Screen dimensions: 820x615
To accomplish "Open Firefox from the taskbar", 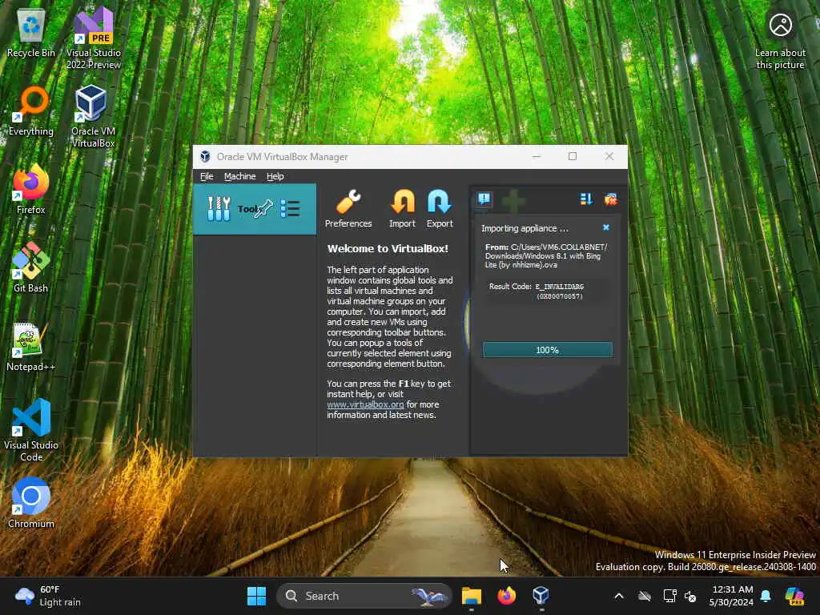I will click(x=506, y=596).
